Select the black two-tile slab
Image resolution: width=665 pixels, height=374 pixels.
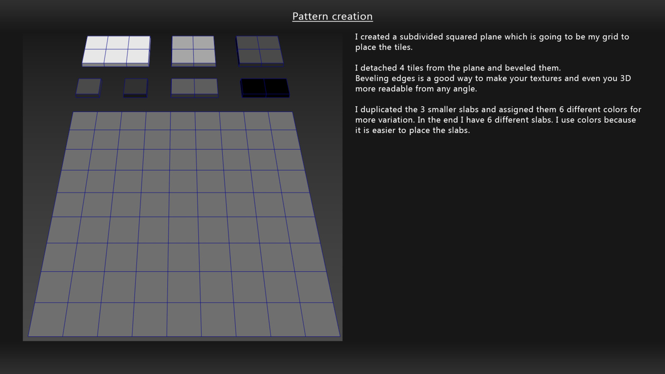[x=265, y=88]
